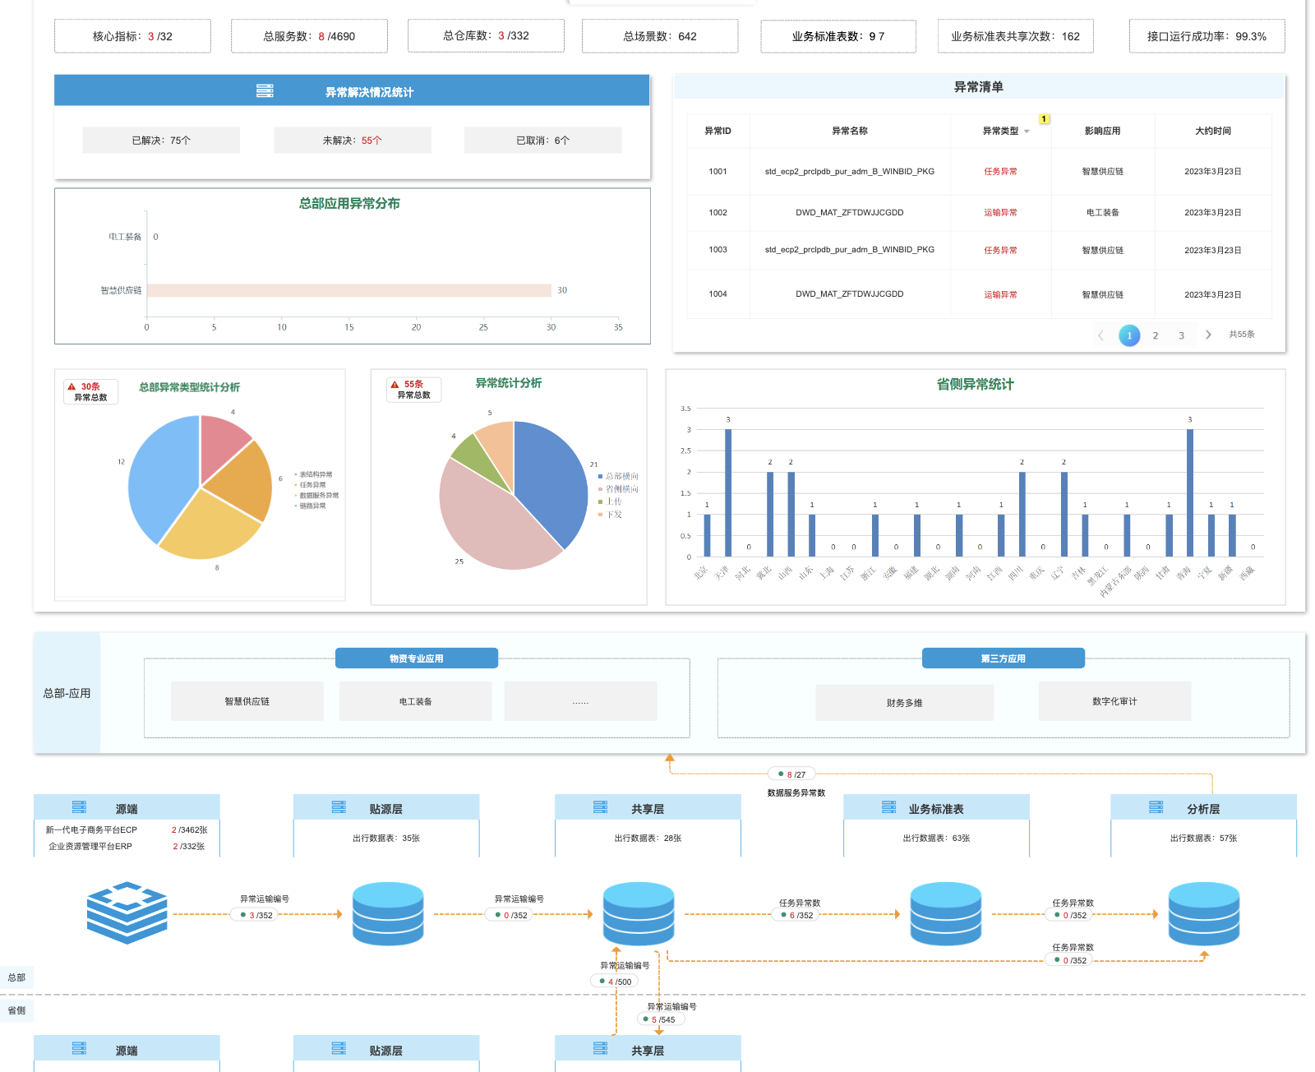
Task: Click the 总仓库数: 3/332 card
Action: pos(486,35)
